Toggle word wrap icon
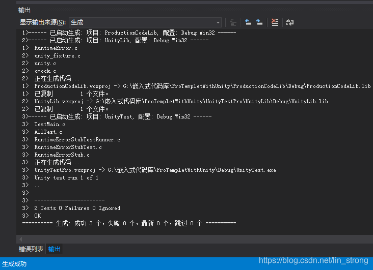Screen dimensions: 373x270 [x=290, y=22]
